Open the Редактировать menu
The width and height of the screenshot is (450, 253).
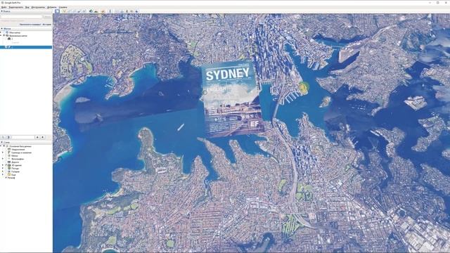[15, 7]
